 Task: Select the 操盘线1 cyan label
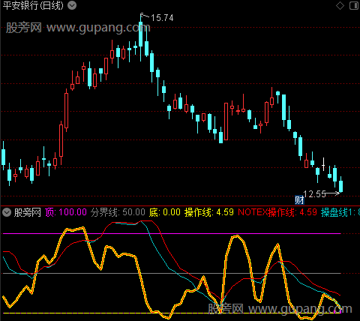[340, 212]
